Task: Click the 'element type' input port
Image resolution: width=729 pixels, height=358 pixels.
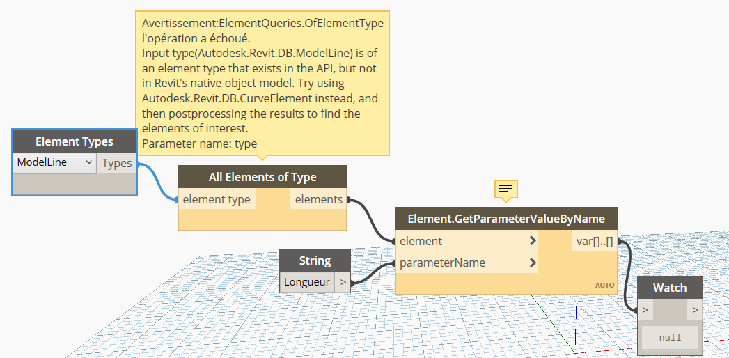Action: [x=217, y=200]
